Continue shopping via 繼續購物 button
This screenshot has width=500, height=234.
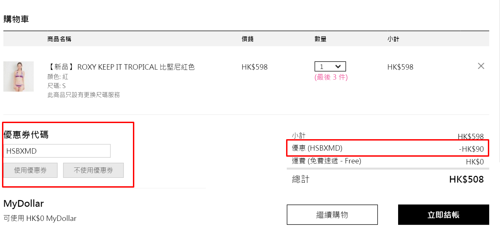click(332, 214)
